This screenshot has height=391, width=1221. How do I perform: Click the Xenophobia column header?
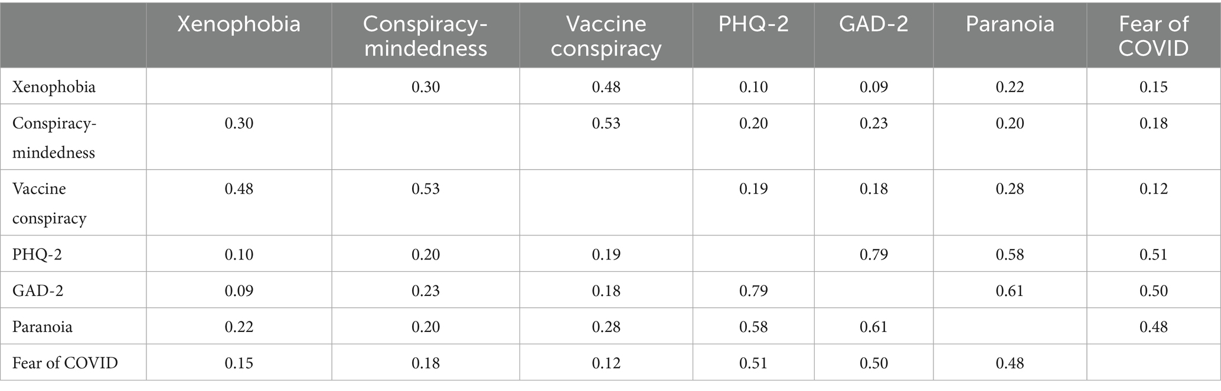239,24
